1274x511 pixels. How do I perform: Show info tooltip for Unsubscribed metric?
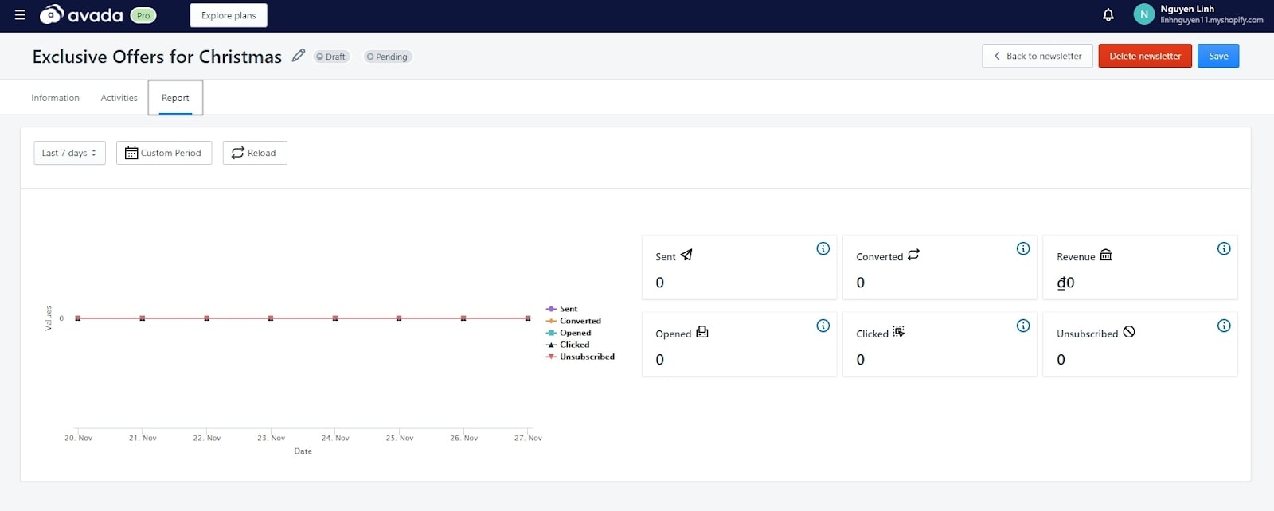[1224, 326]
